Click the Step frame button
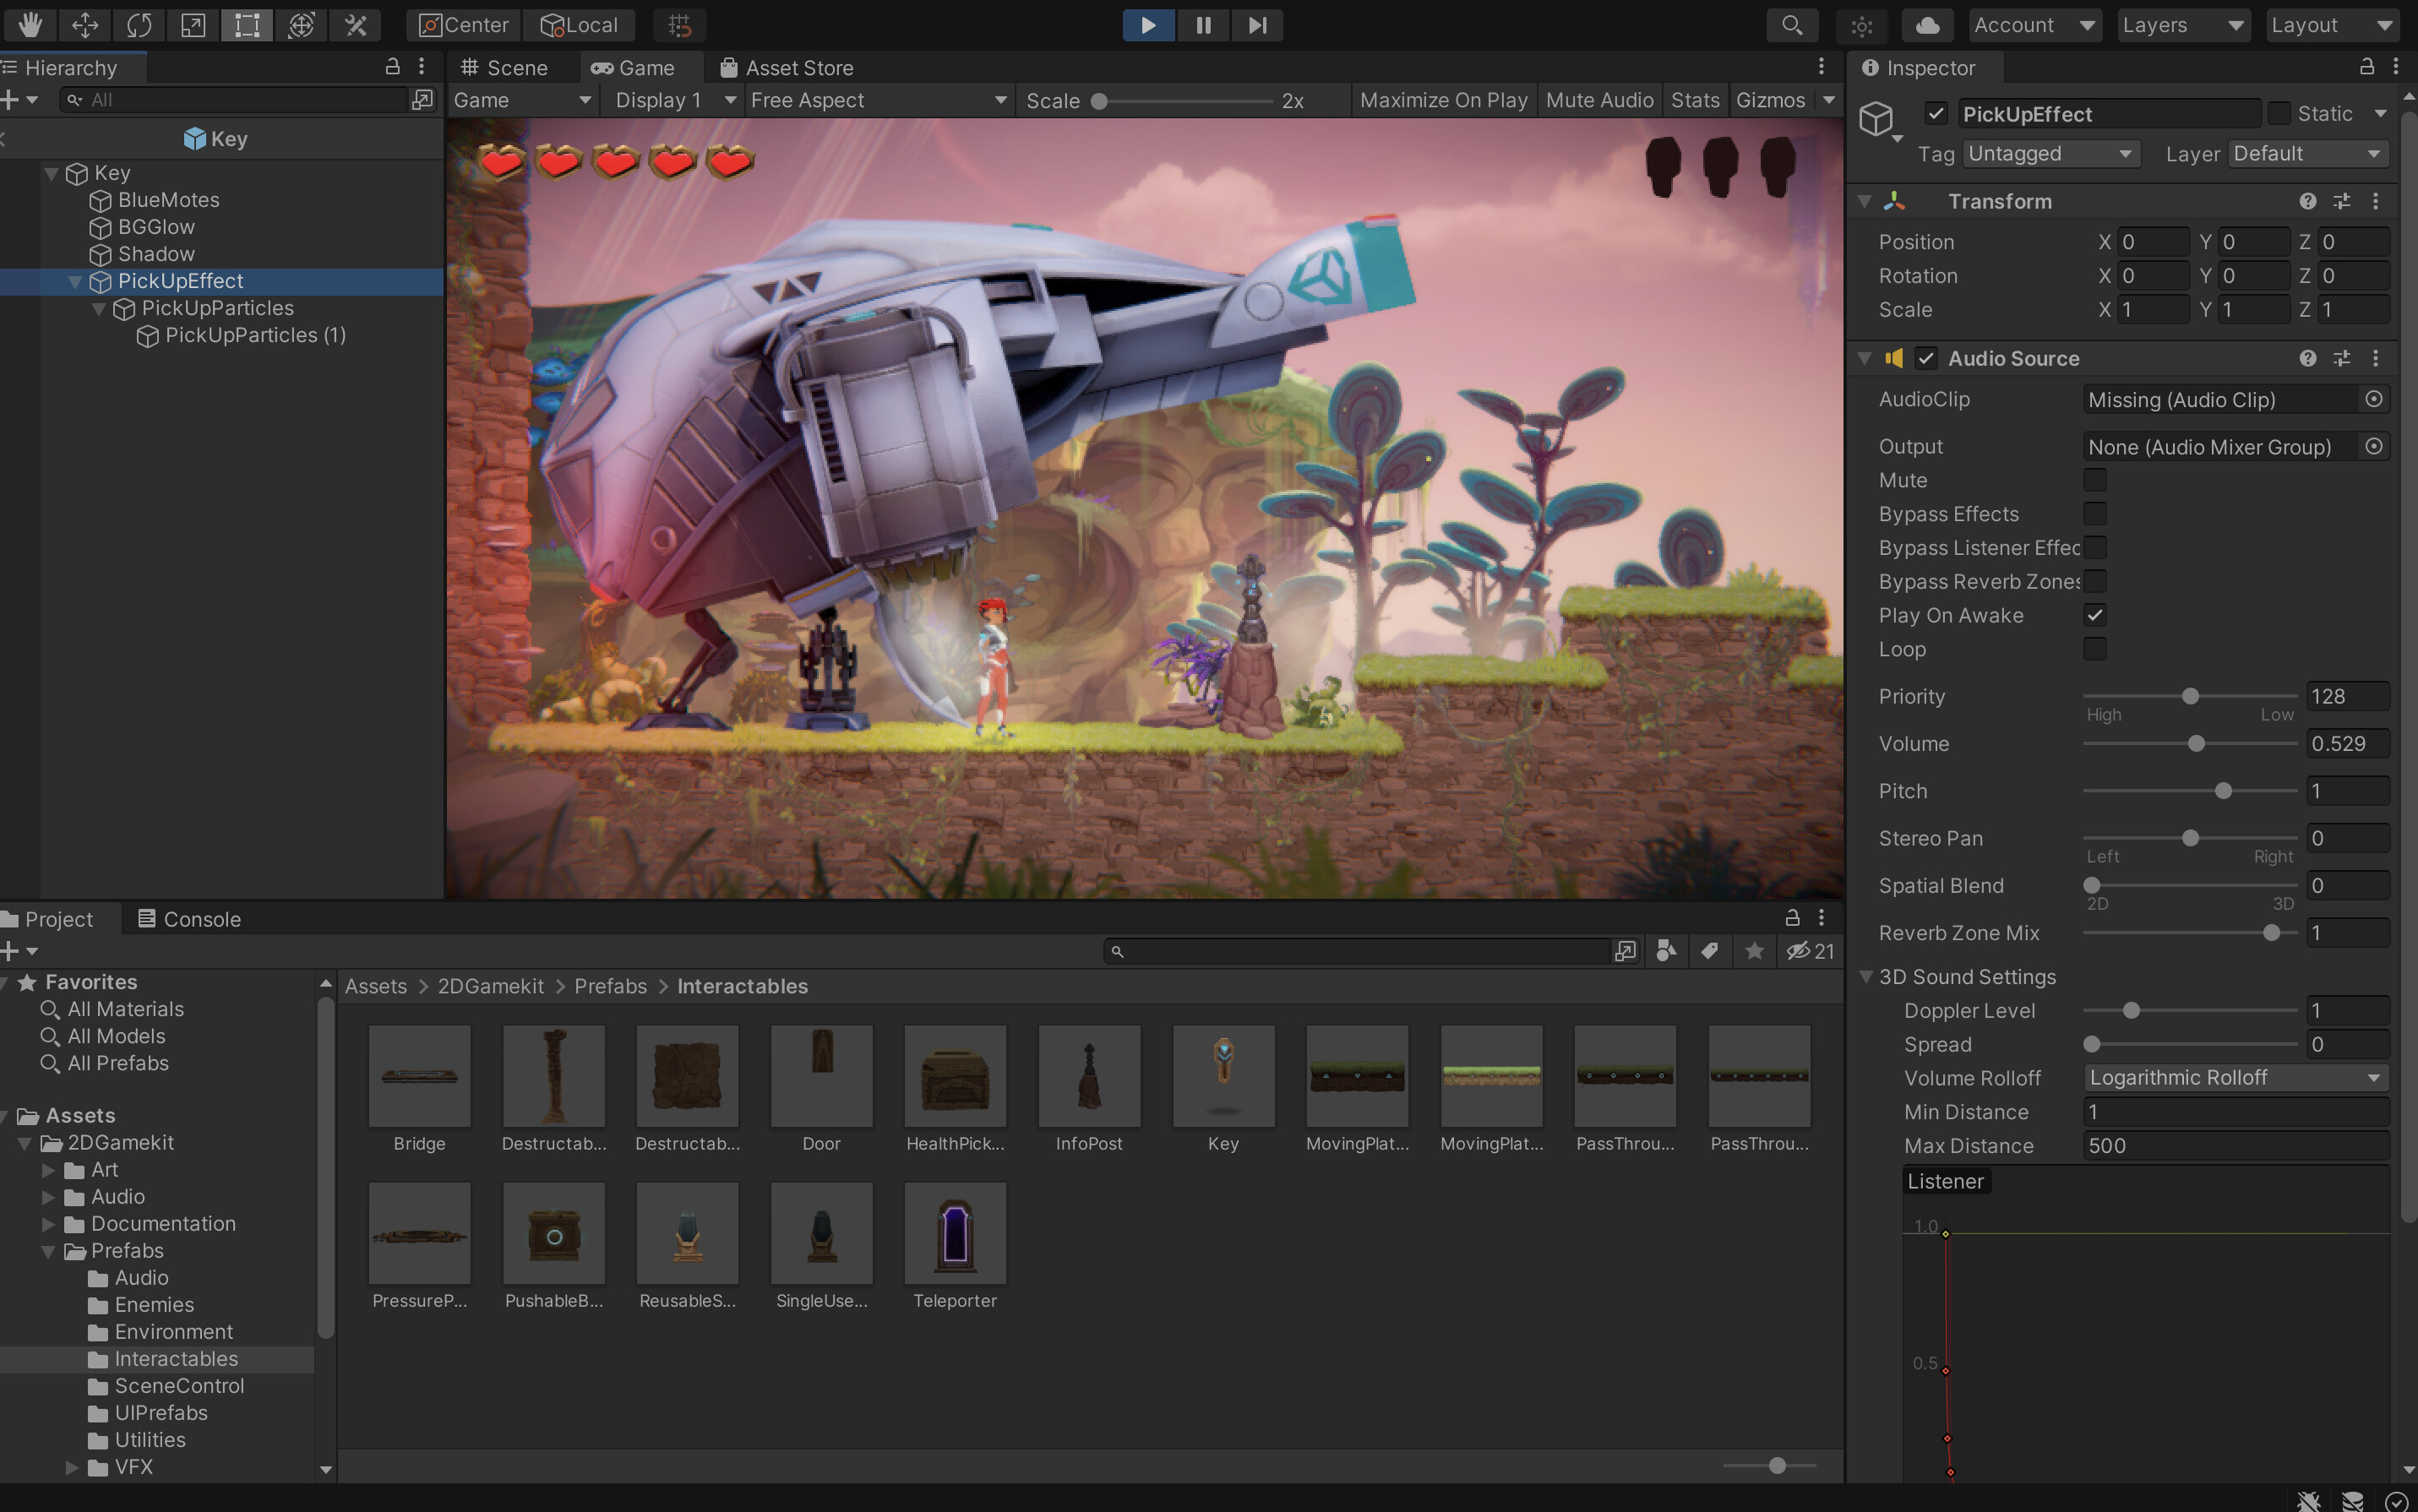 click(x=1257, y=25)
